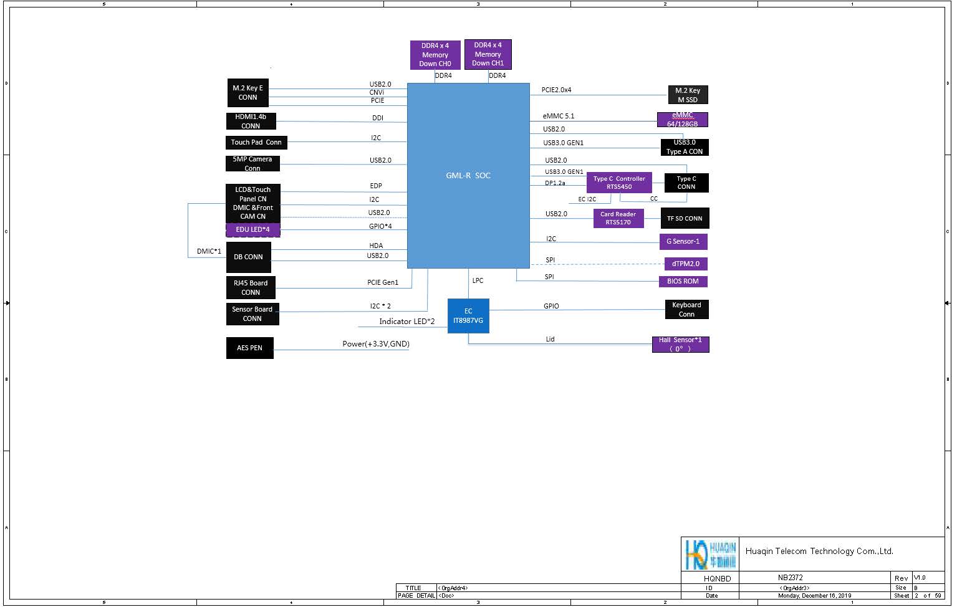Select the DDR4 Memory Down CH1 block

tap(488, 54)
